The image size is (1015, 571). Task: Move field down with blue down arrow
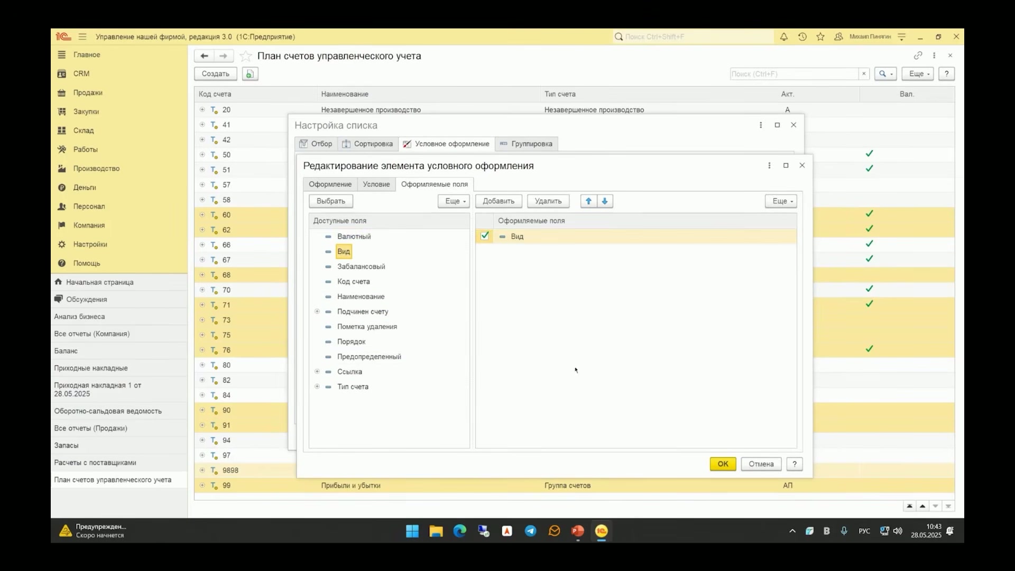[605, 201]
